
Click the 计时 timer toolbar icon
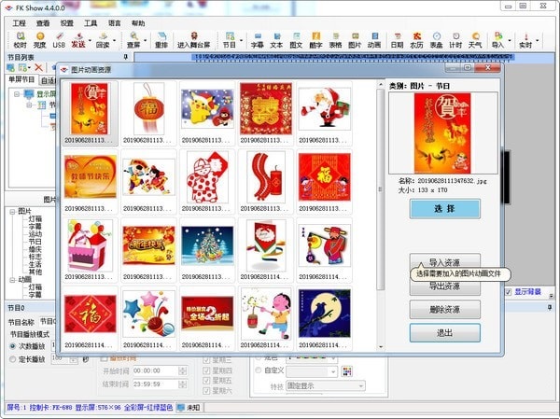coord(455,40)
